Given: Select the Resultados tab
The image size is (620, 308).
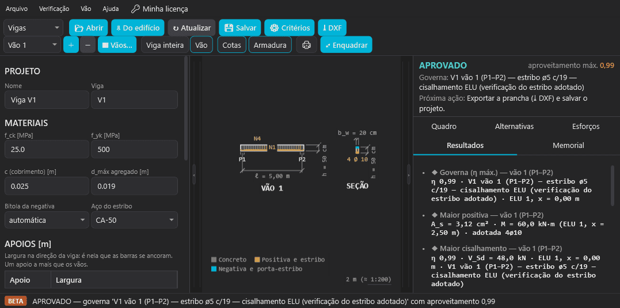Looking at the screenshot, I should [x=465, y=146].
